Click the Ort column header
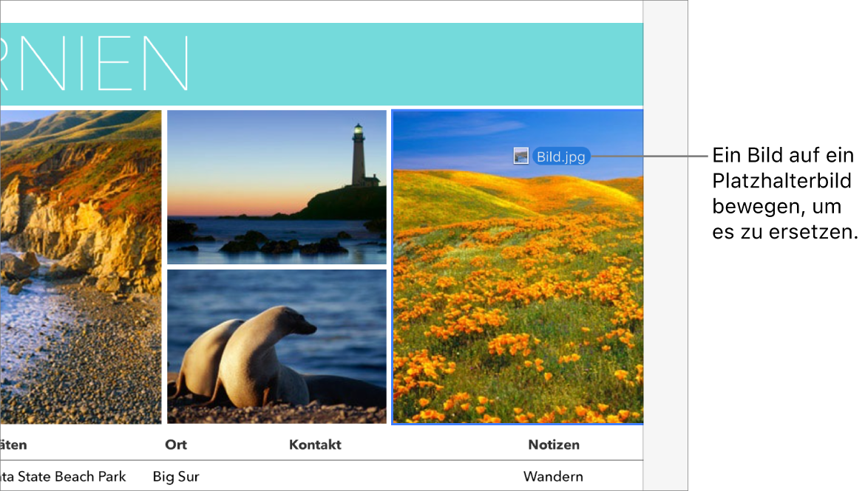865x491 pixels. coord(176,444)
